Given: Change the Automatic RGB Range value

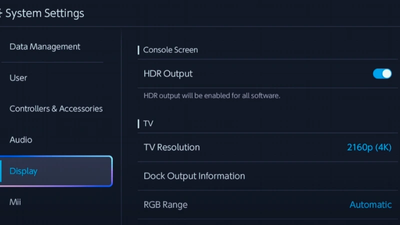Looking at the screenshot, I should 370,204.
